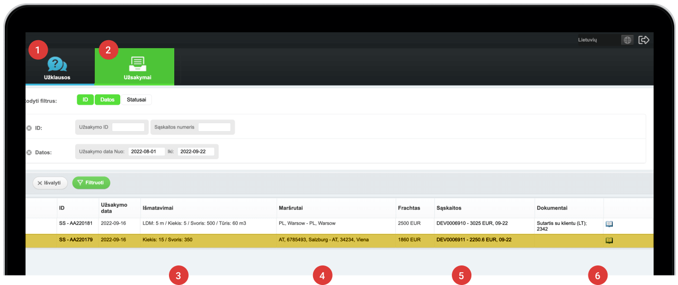This screenshot has height=285, width=678.
Task: Click the Maršrutai column header
Action: [291, 208]
